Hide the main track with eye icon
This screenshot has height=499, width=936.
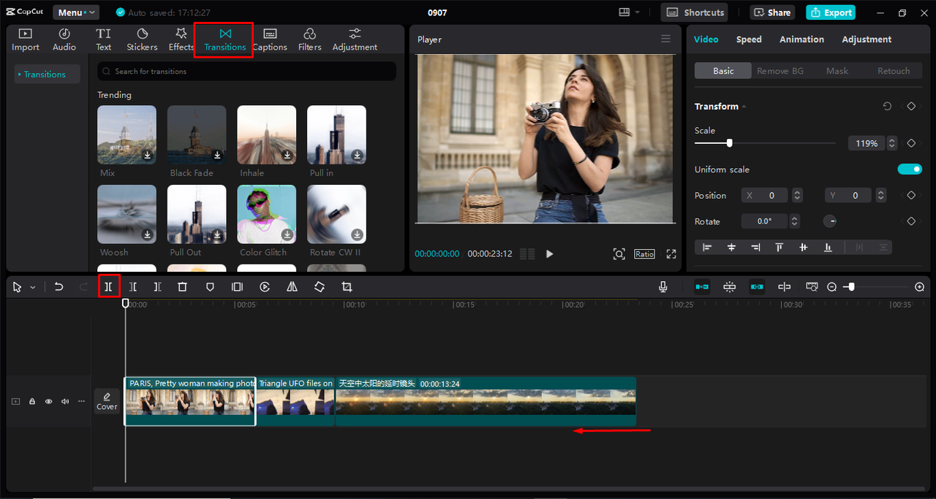click(x=49, y=401)
